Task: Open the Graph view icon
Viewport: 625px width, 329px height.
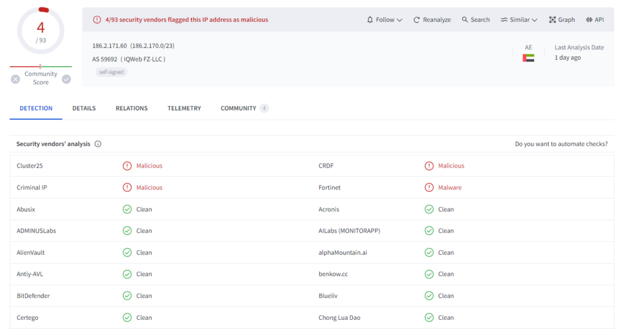Action: point(552,19)
